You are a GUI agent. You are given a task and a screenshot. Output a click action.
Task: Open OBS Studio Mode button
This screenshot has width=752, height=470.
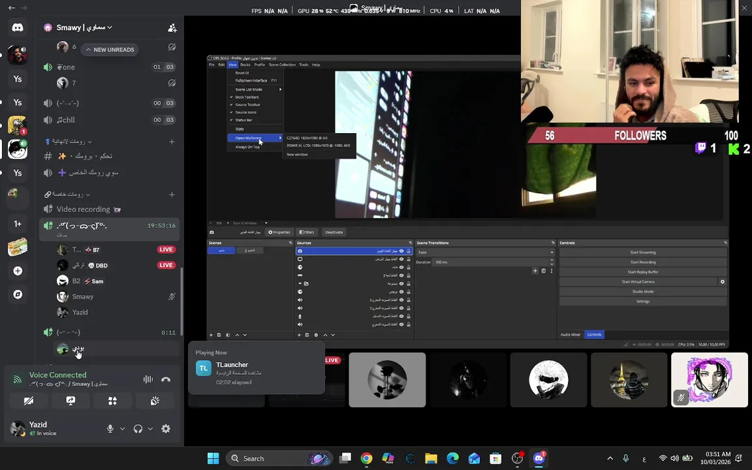pos(642,292)
